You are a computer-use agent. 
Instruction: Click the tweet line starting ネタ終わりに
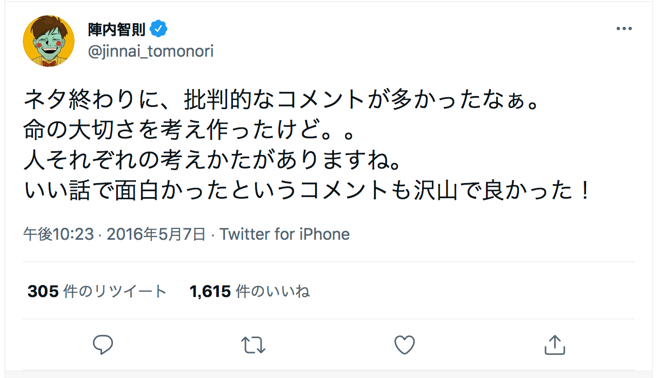[x=282, y=100]
